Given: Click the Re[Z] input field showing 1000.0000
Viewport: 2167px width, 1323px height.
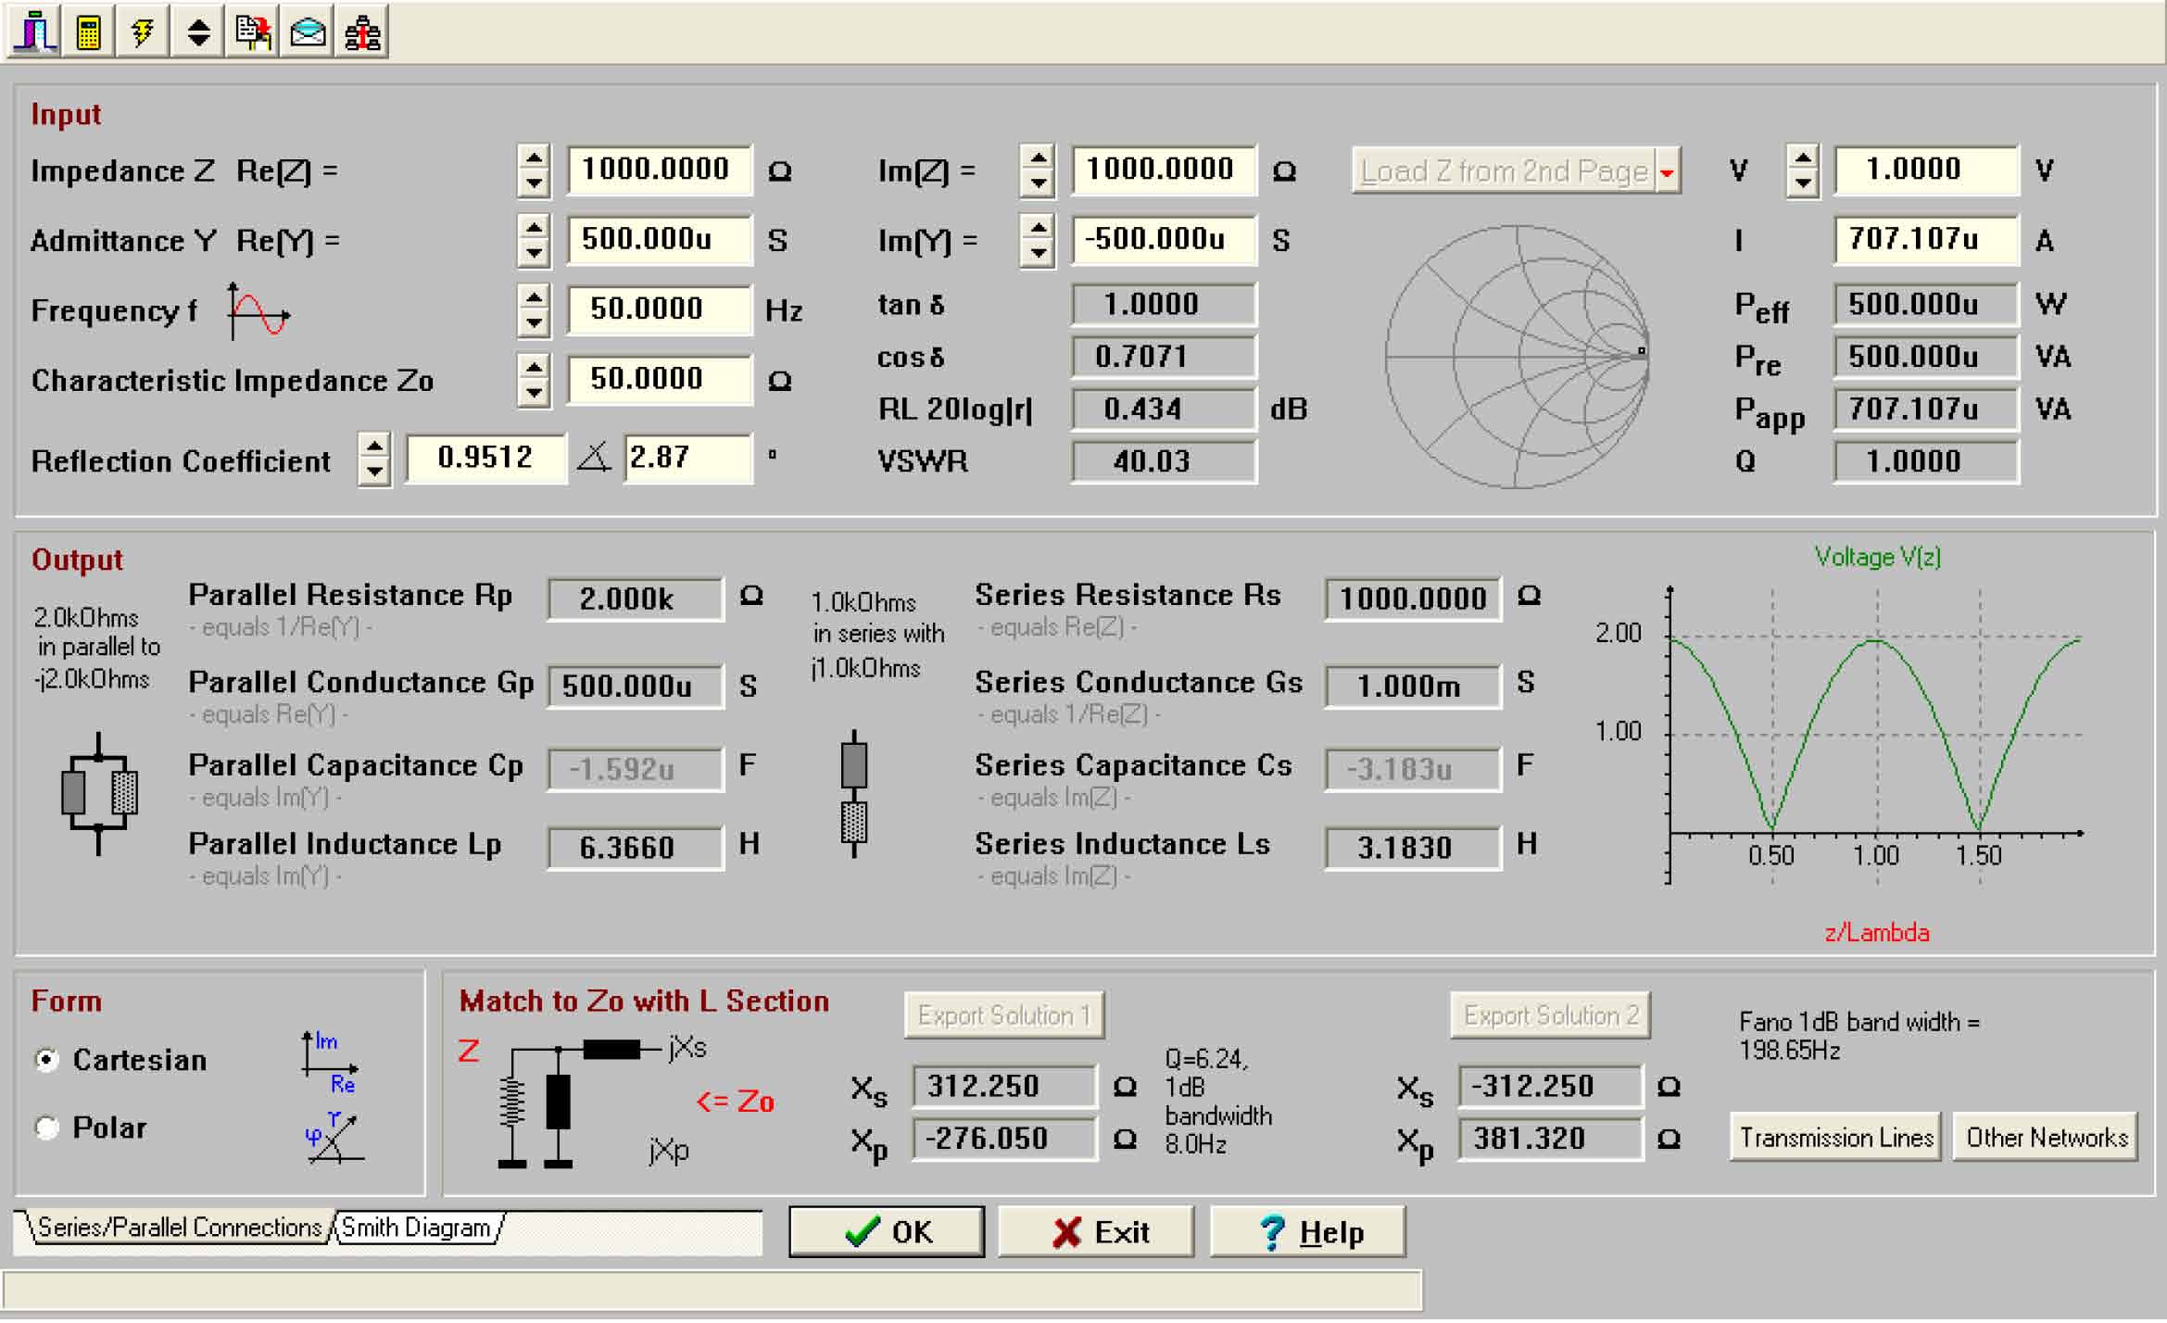Looking at the screenshot, I should coord(659,170).
